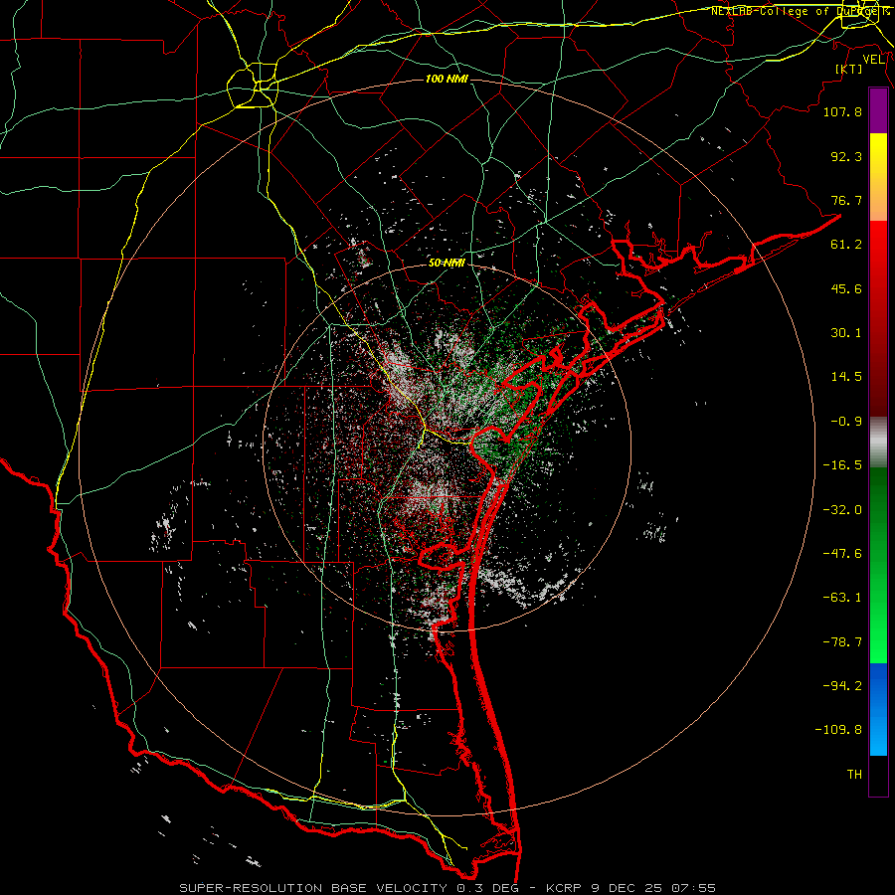
Task: Click the 107.8 velocity scale value
Action: coord(842,111)
